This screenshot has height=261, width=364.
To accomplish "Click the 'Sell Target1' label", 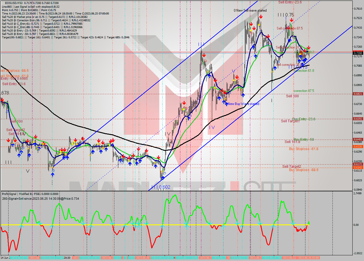I will (x=290, y=121).
